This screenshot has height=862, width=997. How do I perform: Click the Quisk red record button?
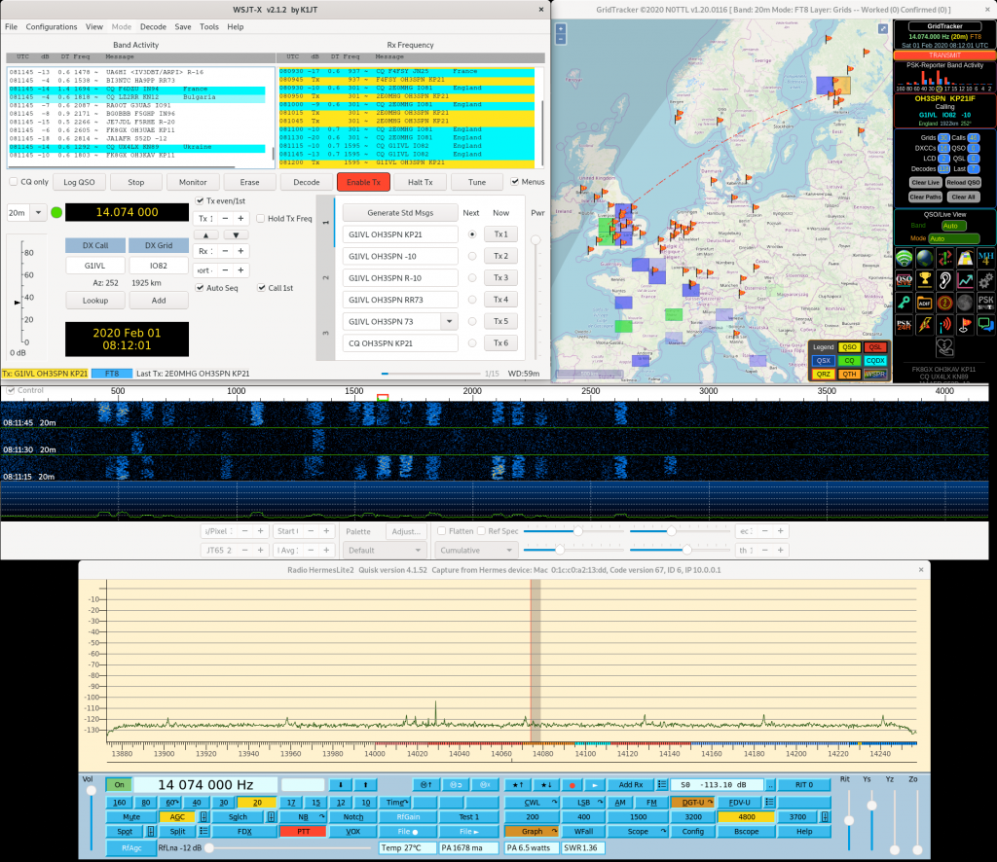[572, 785]
